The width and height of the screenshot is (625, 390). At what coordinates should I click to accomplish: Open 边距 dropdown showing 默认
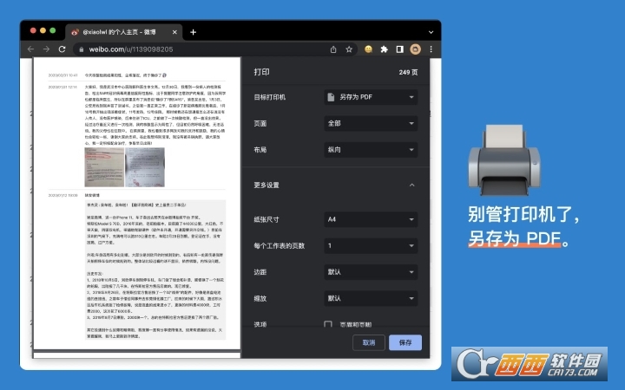tap(371, 272)
